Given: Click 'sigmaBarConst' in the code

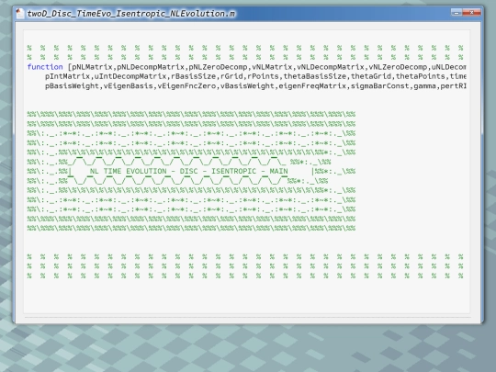Looking at the screenshot, I should point(379,86).
